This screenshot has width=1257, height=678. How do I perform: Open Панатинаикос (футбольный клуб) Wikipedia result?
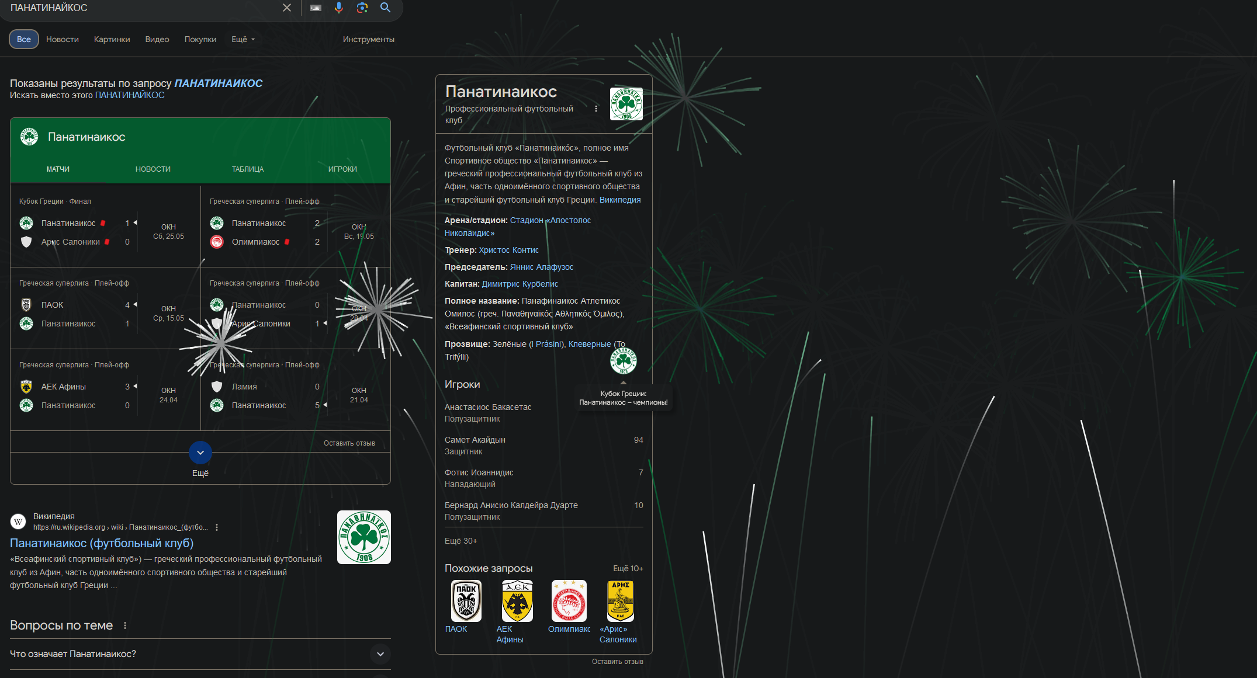pos(102,543)
